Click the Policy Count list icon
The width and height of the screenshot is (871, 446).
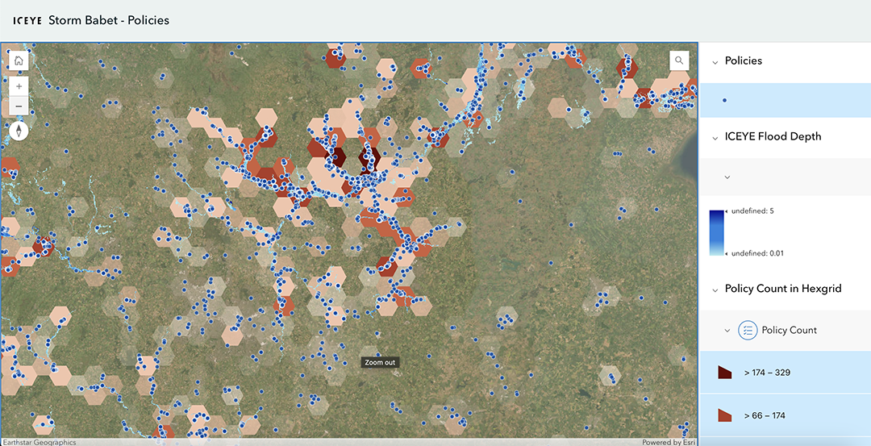coord(748,330)
